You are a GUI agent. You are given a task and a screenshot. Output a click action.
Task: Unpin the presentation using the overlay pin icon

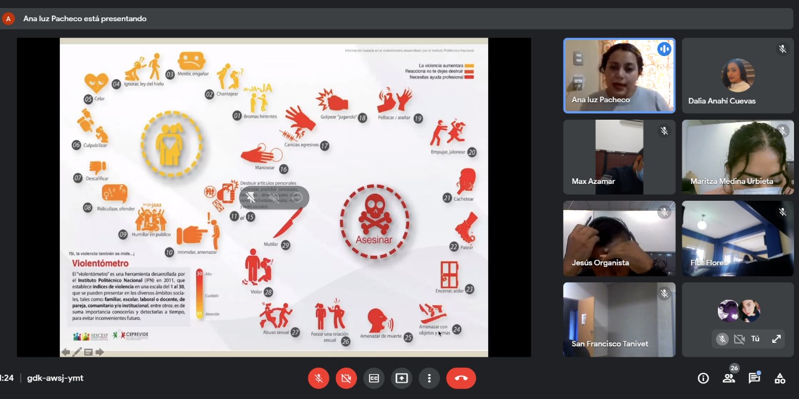click(251, 198)
